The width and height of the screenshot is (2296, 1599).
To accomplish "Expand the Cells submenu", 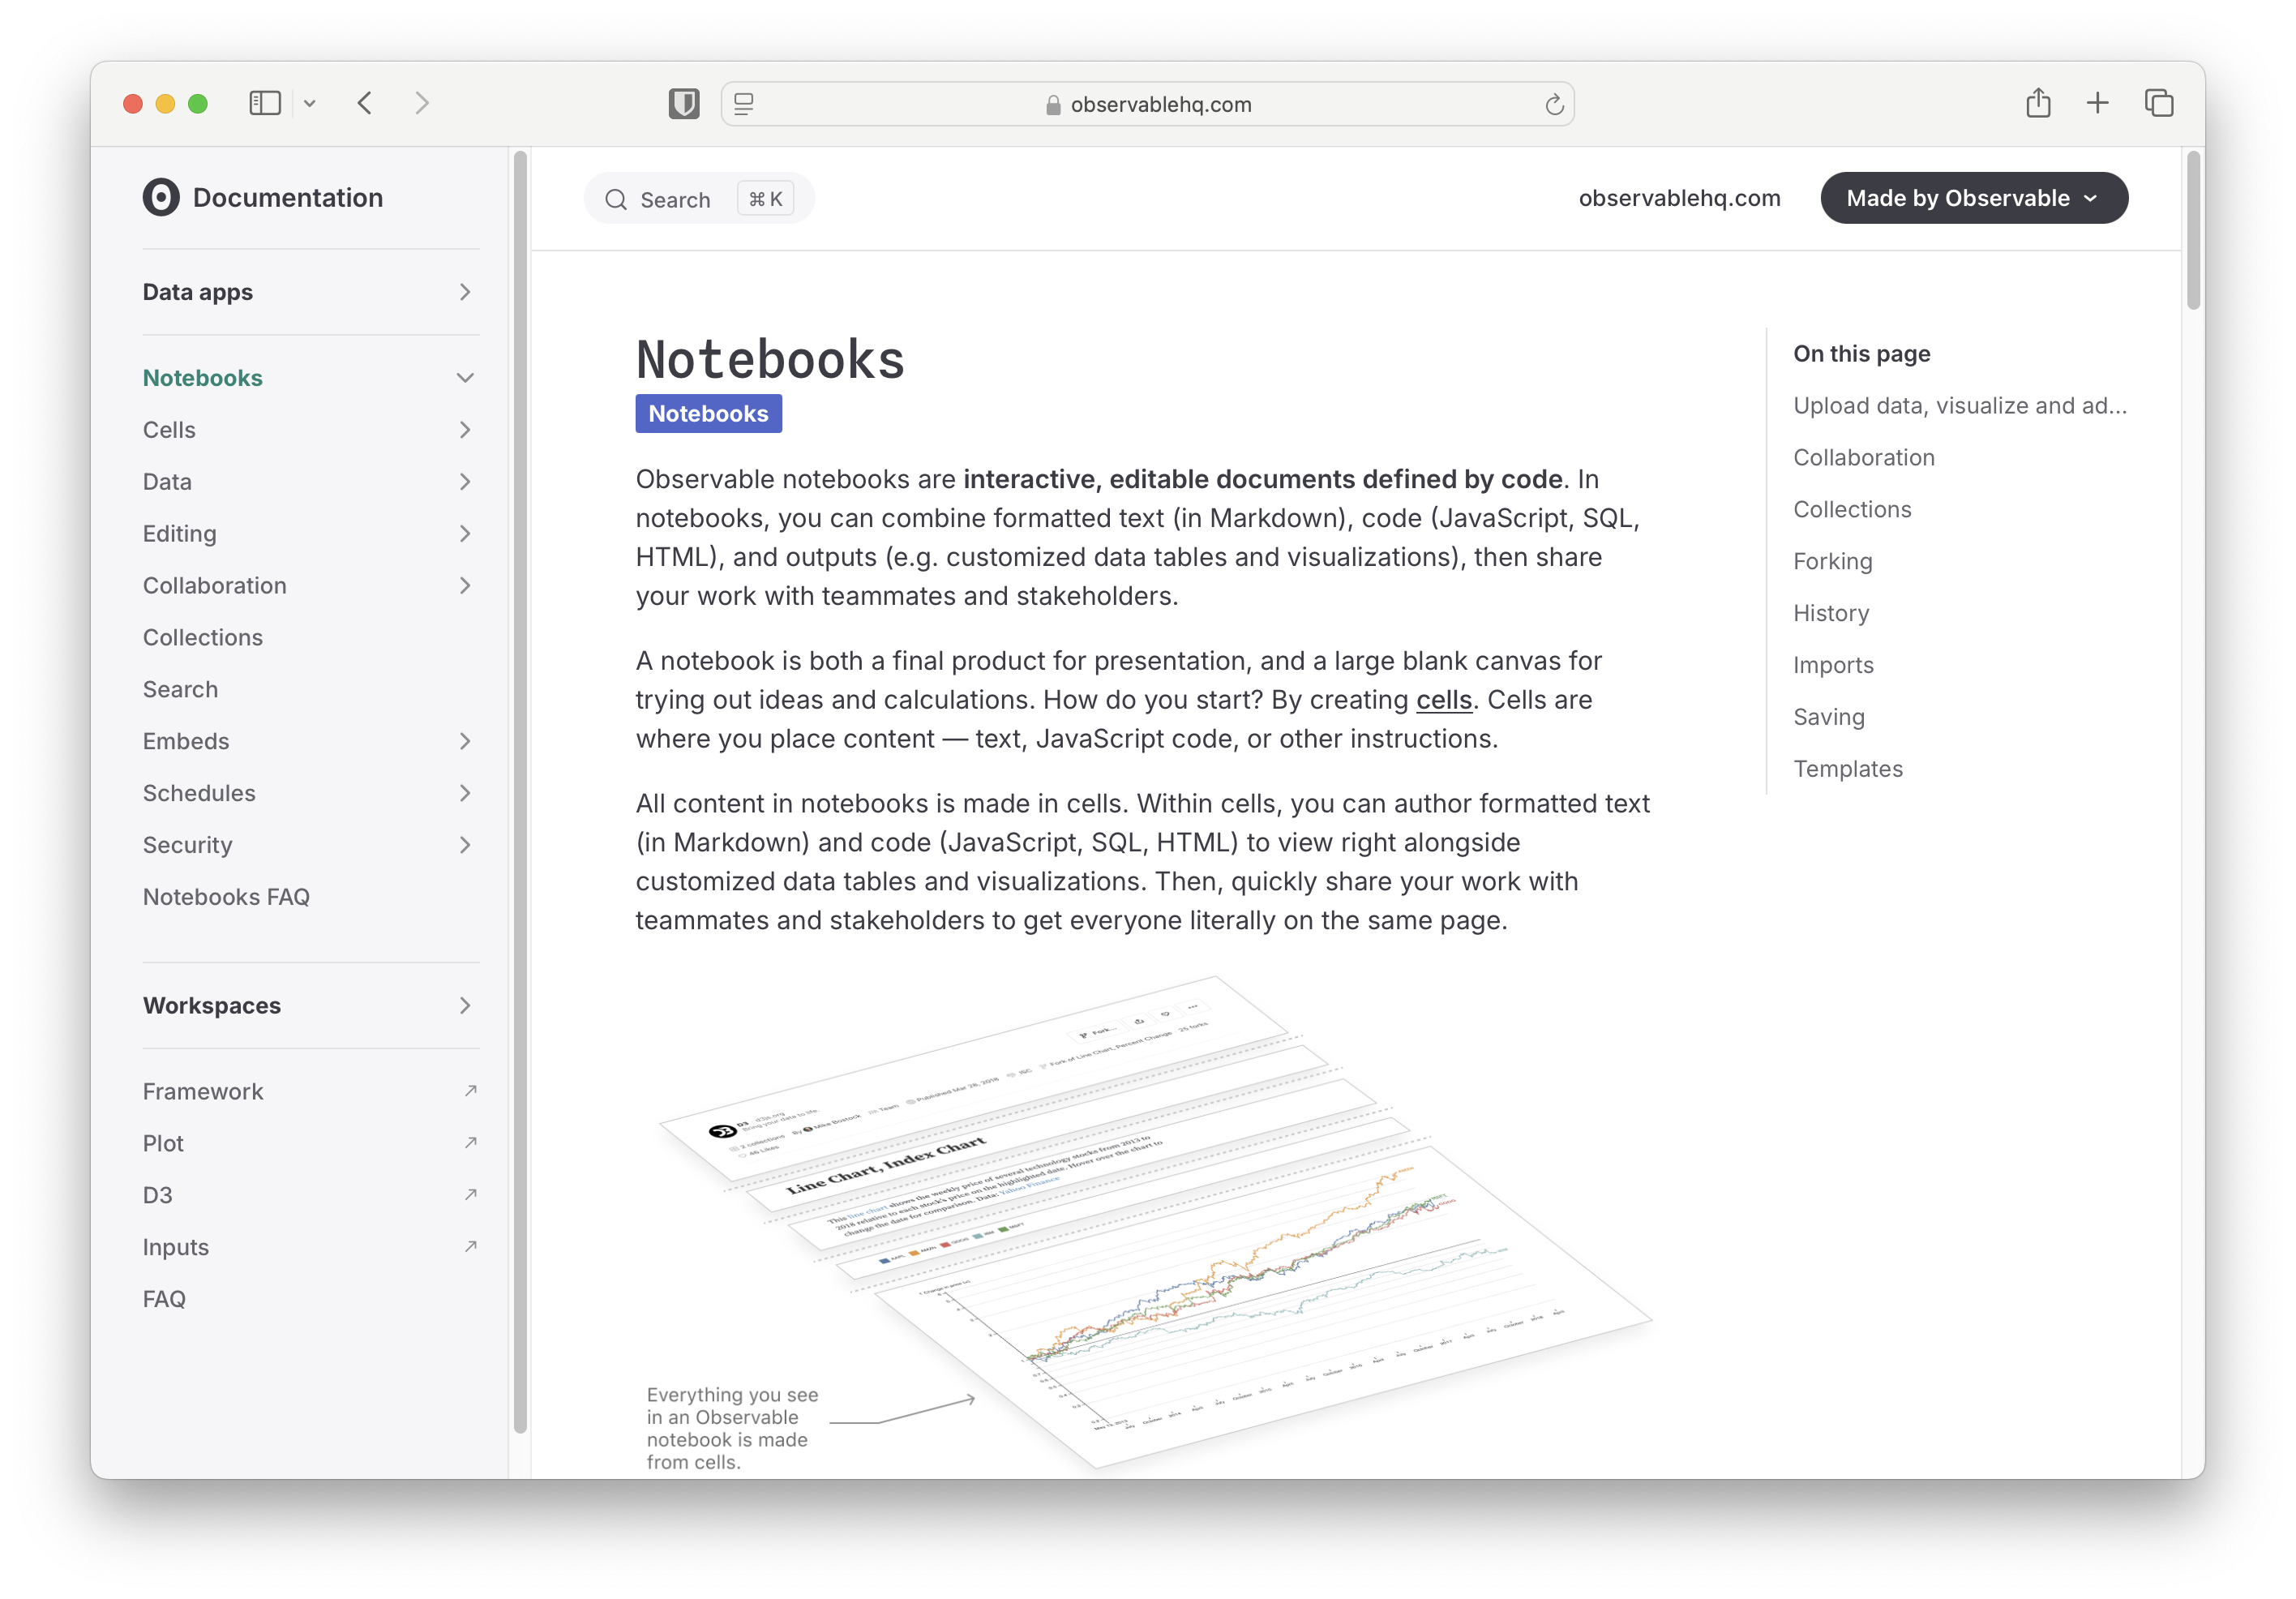I will click(x=465, y=430).
